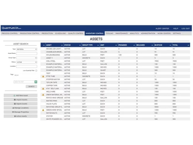The image size is (193, 145).
Task: Switch to the Quality Control tab
Action: click(x=76, y=33)
